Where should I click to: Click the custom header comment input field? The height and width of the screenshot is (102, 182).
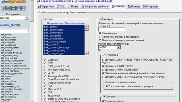(112, 29)
